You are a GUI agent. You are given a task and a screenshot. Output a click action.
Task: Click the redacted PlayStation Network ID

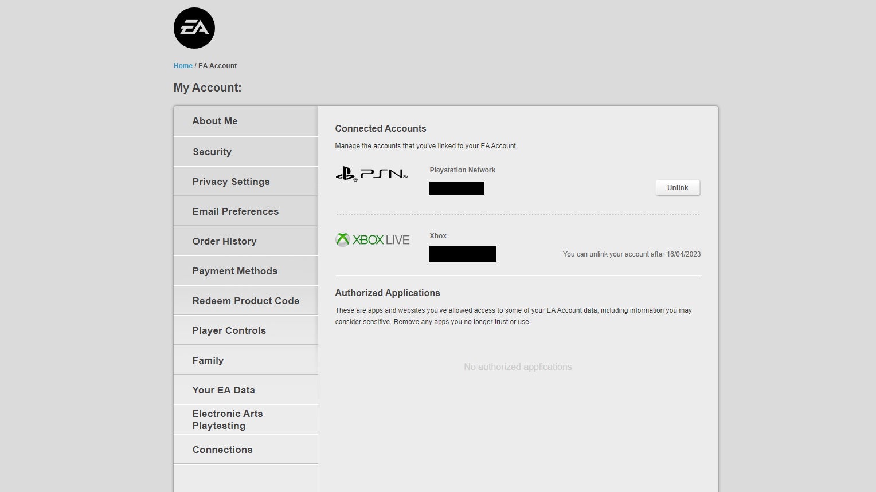tap(457, 188)
